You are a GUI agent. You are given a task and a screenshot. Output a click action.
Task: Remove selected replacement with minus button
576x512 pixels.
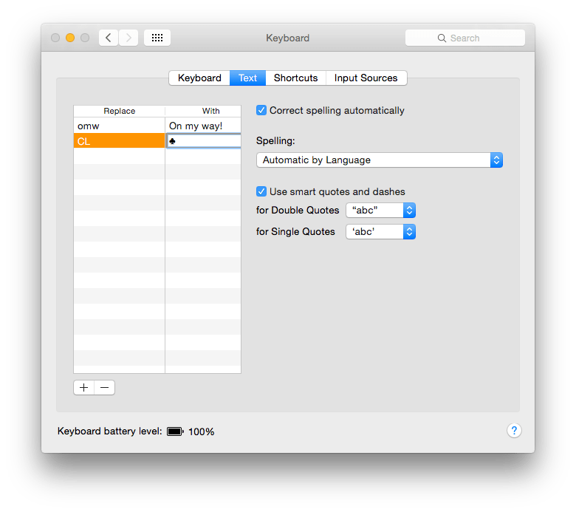tap(105, 388)
